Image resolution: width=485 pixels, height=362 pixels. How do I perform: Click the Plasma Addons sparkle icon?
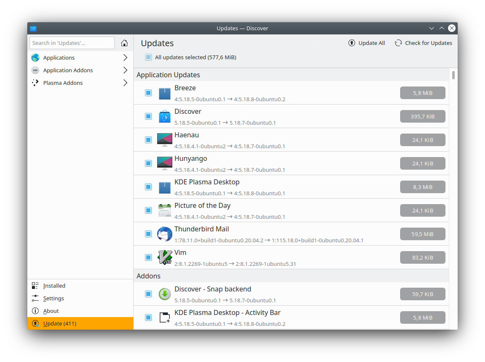point(35,83)
